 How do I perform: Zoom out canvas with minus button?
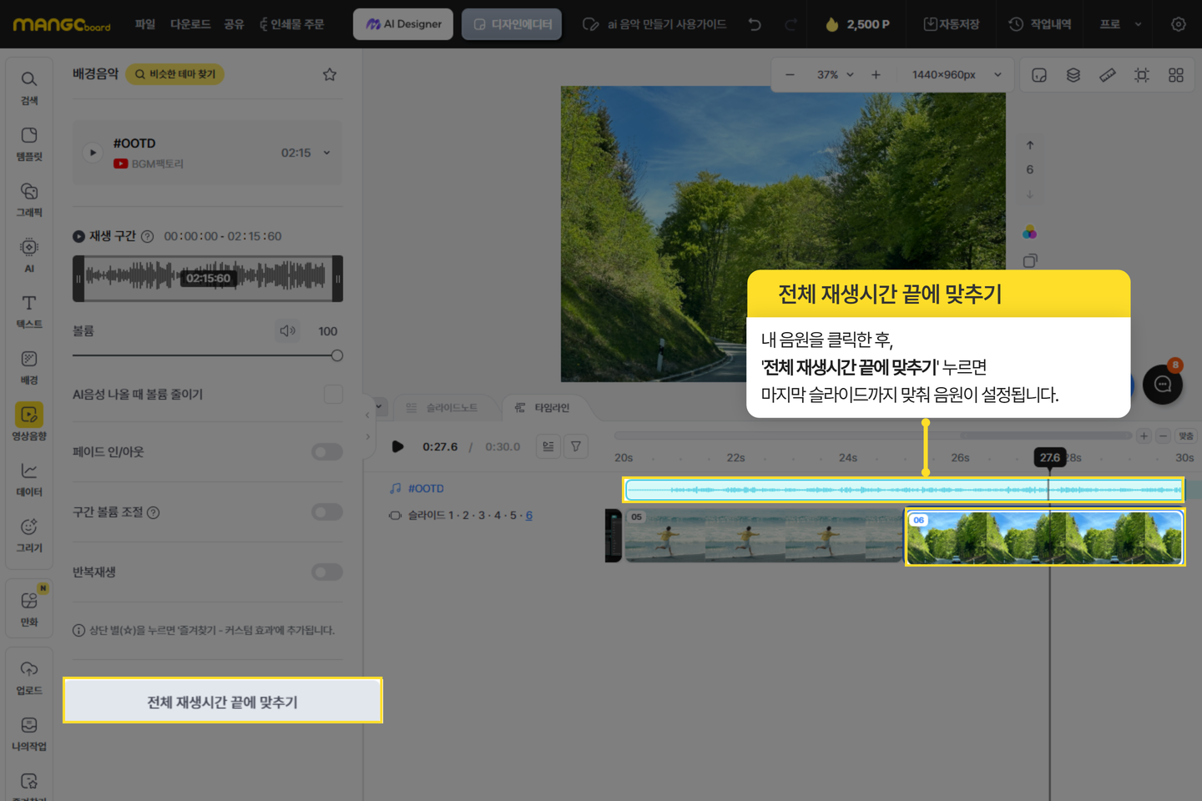790,75
